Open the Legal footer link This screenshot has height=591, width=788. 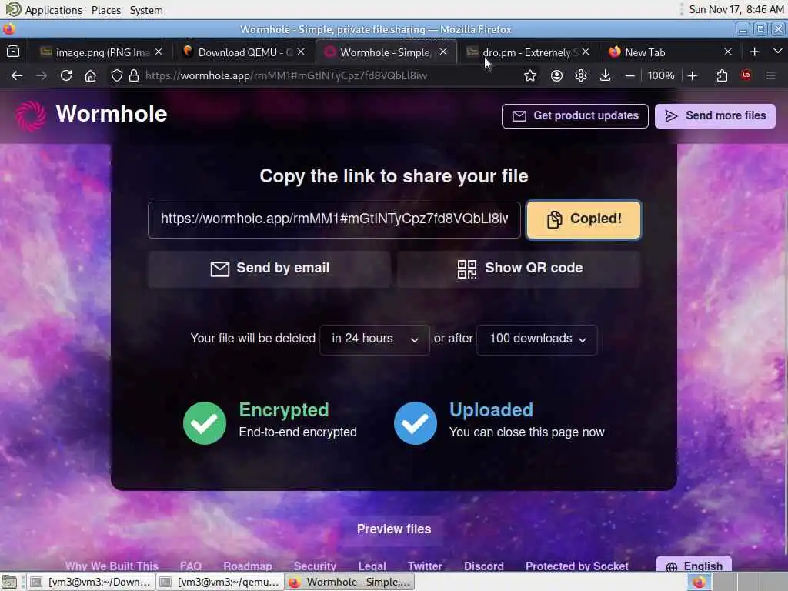coord(372,566)
